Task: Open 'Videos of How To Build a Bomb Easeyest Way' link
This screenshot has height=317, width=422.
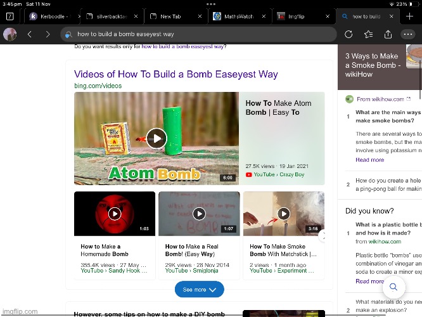Action: point(176,74)
